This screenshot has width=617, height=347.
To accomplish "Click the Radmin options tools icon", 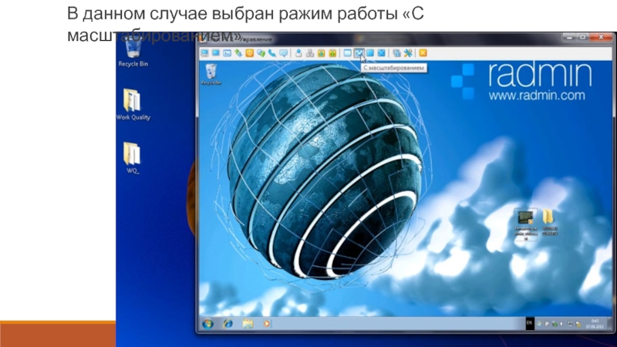I will tap(407, 52).
